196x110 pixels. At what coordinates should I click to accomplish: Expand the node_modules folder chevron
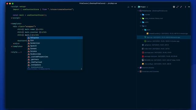click(141, 18)
